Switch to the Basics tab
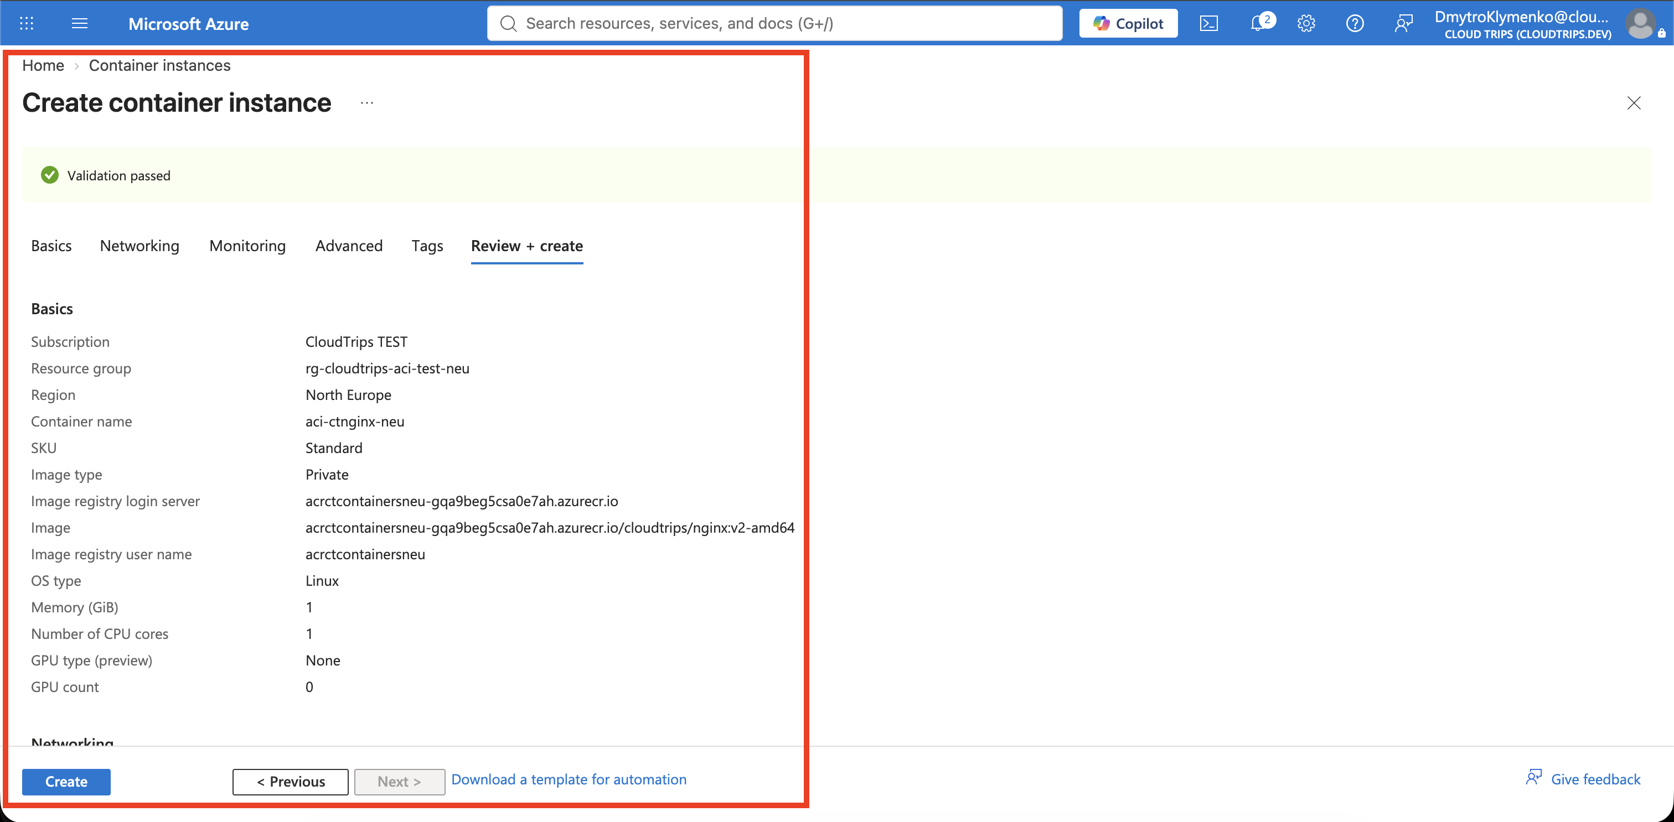 coord(51,246)
